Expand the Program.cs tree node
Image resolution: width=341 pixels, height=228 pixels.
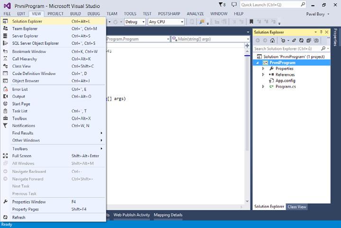[263, 86]
